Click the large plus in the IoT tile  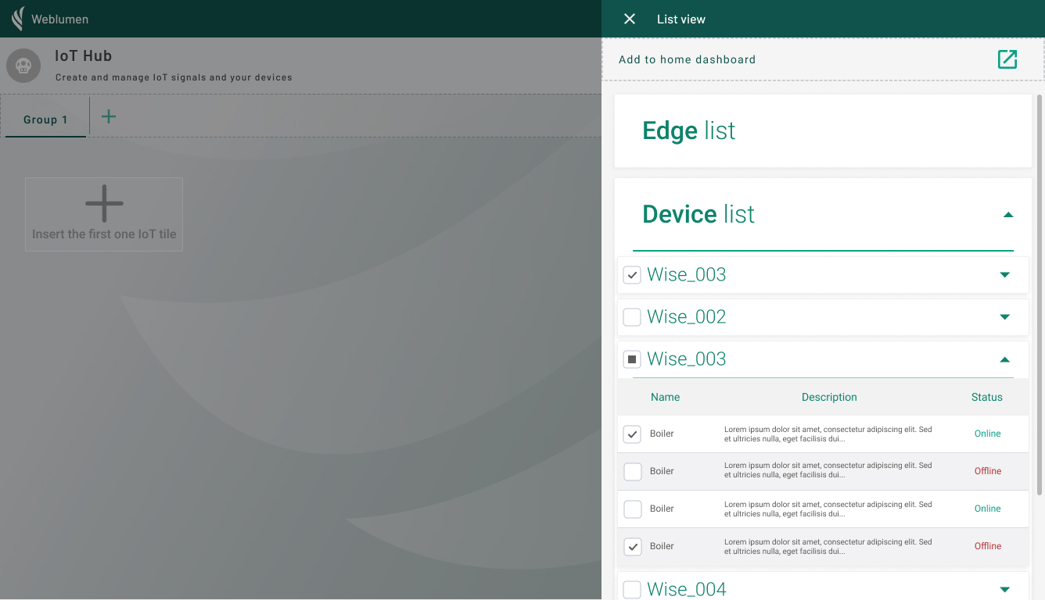click(x=104, y=204)
